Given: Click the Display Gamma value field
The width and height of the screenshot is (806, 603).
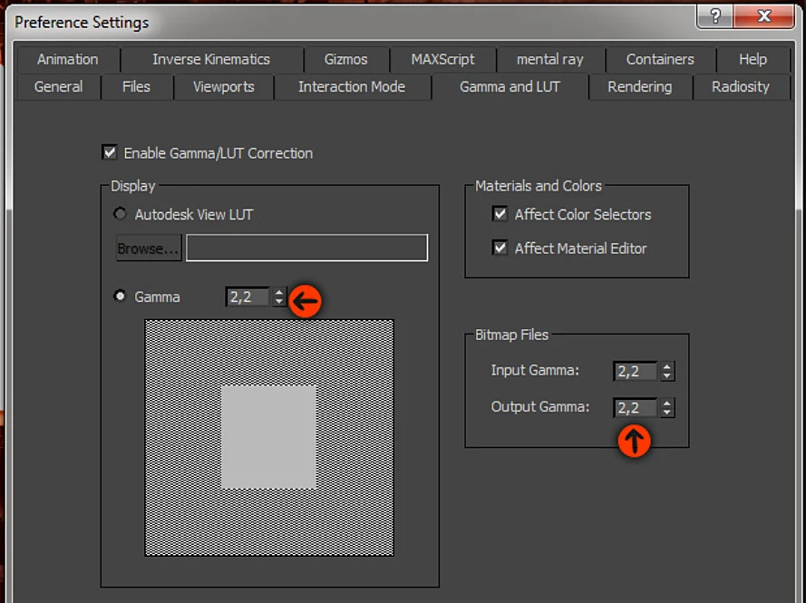Looking at the screenshot, I should [248, 297].
